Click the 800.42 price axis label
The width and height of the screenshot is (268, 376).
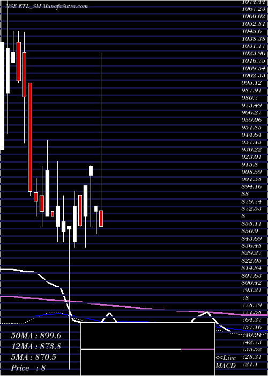(x=251, y=283)
